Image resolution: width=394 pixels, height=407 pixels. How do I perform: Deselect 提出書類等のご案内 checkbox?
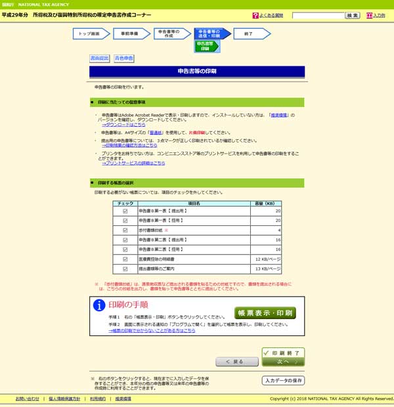coord(125,268)
